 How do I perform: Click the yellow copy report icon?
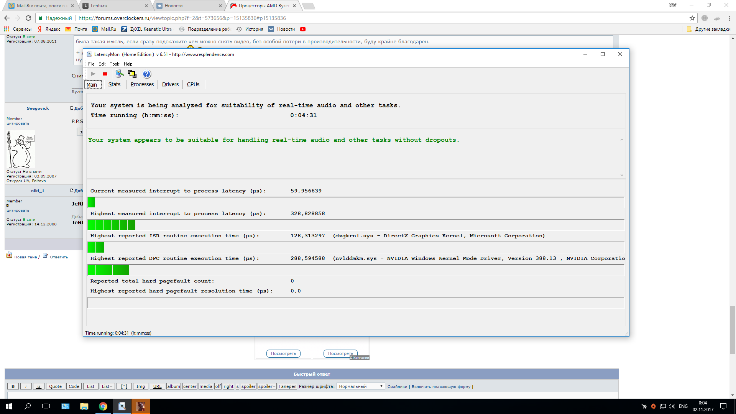(x=132, y=74)
